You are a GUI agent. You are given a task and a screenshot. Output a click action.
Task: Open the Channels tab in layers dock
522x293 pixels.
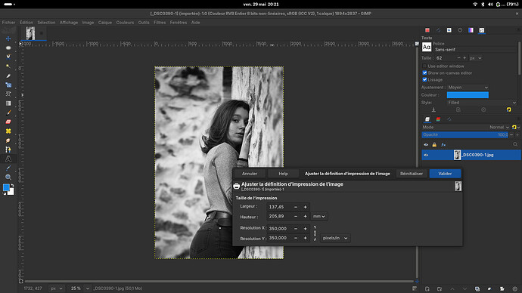point(438,119)
